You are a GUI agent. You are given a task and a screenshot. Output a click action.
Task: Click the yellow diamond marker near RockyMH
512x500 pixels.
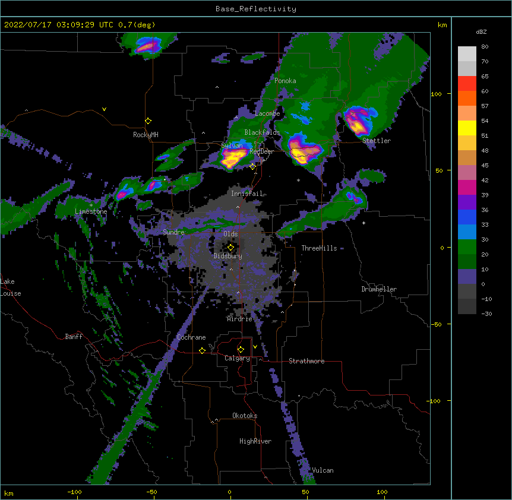148,121
